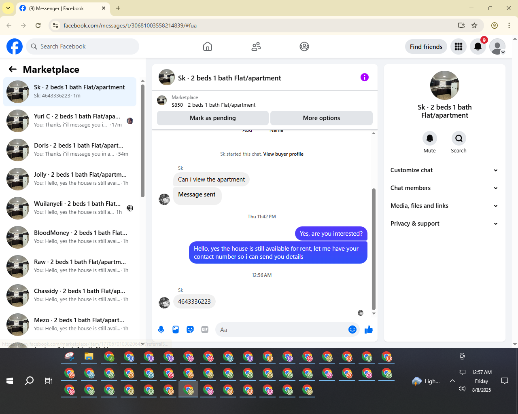Click the More options button

[x=321, y=118]
